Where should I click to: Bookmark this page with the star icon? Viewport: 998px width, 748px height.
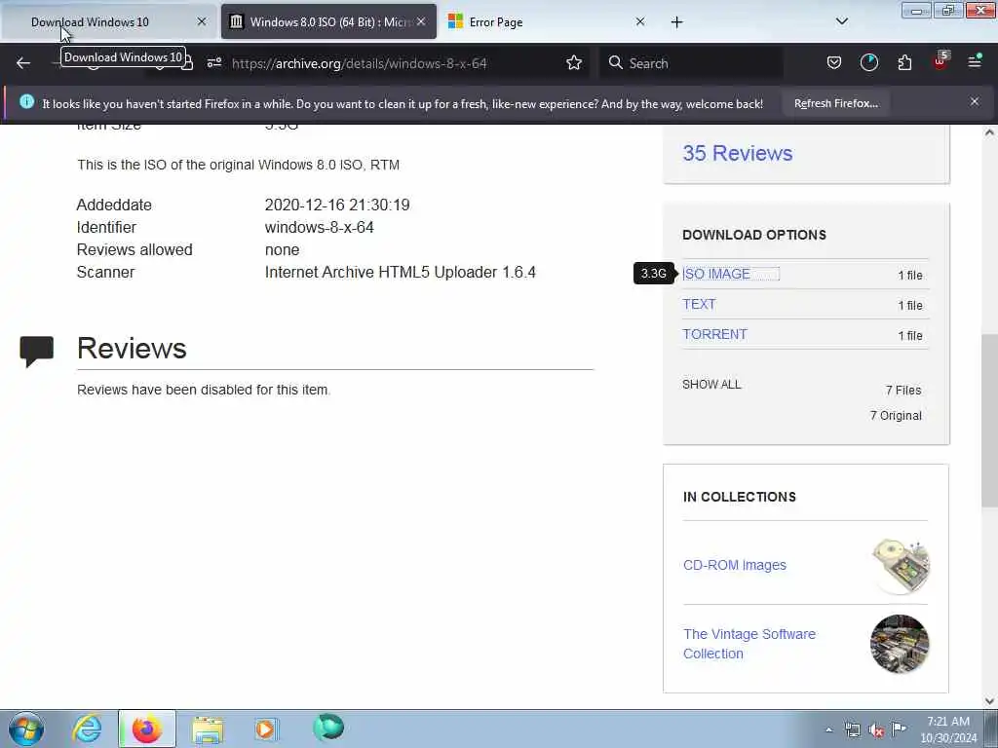(x=574, y=63)
